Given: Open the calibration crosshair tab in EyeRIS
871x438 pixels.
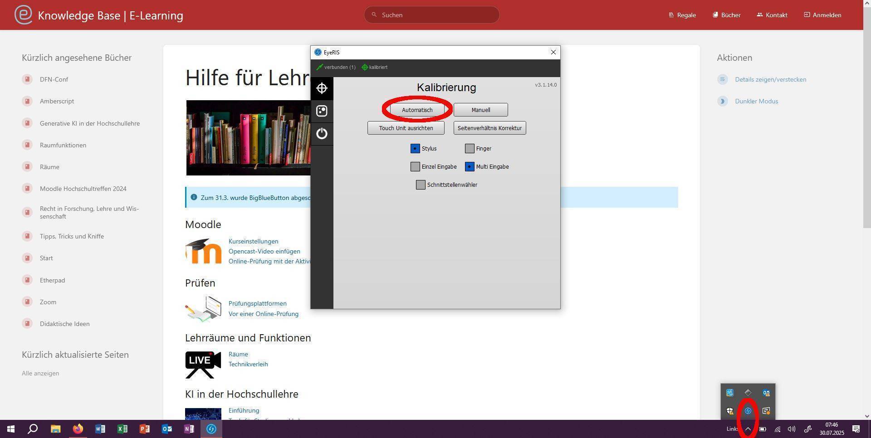Looking at the screenshot, I should coord(322,88).
